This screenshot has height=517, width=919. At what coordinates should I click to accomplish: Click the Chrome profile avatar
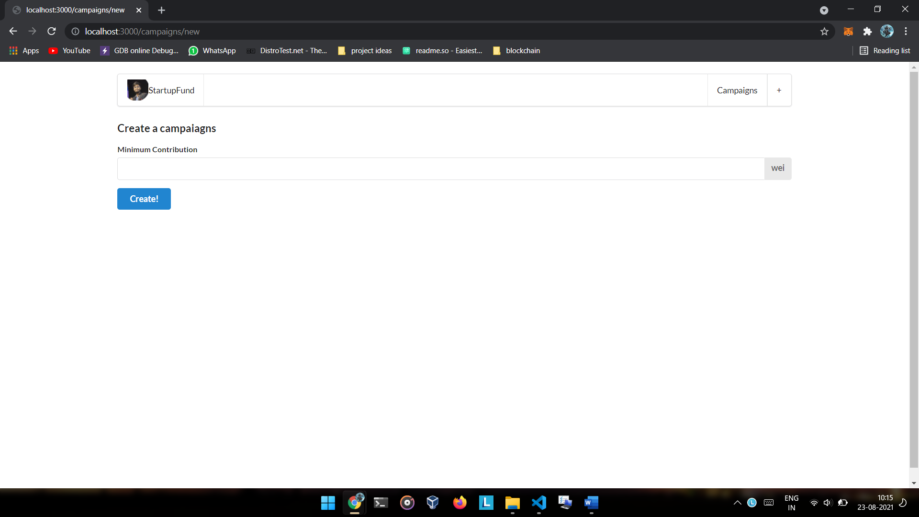(886, 32)
